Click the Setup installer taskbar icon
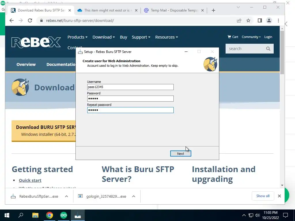Screen dimensions: 295x221 (78, 215)
